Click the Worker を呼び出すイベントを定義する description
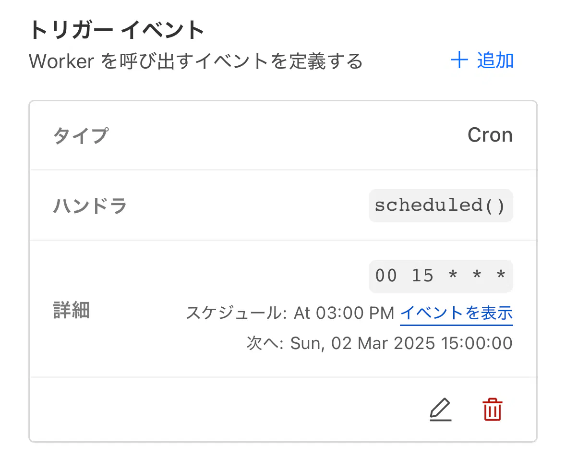The image size is (566, 459). 196,60
